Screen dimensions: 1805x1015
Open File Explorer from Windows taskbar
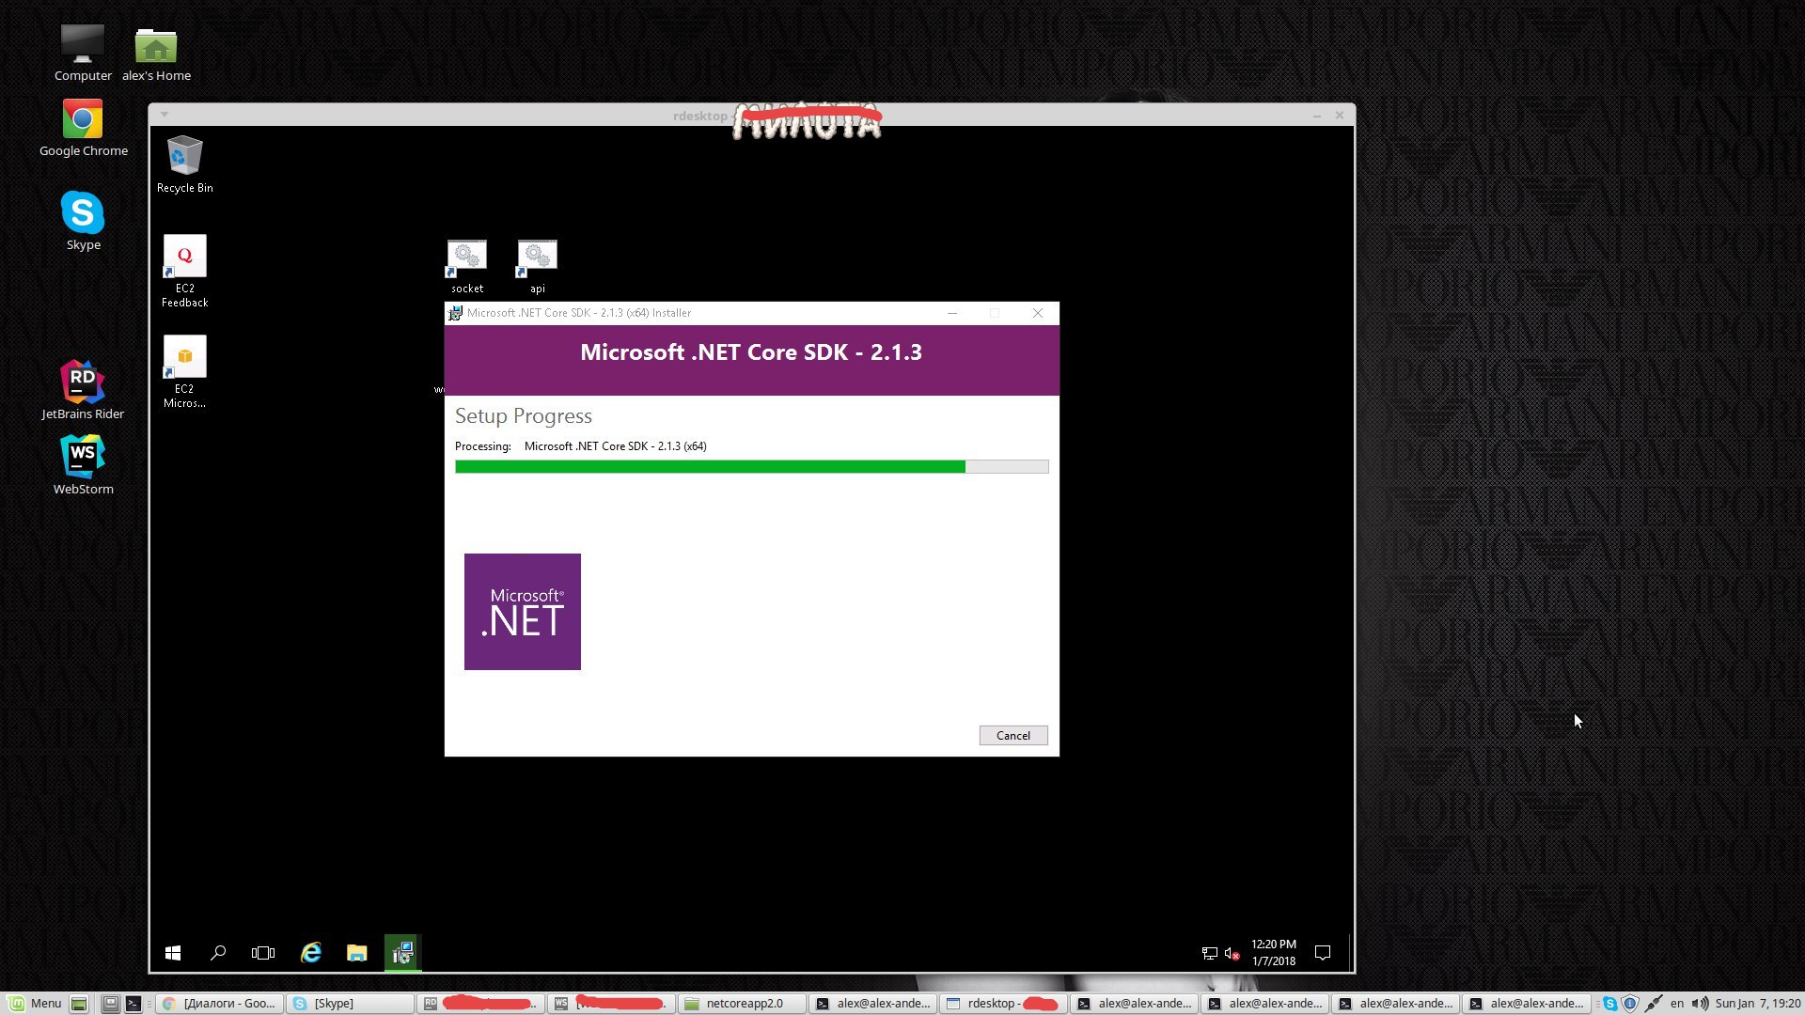point(356,953)
